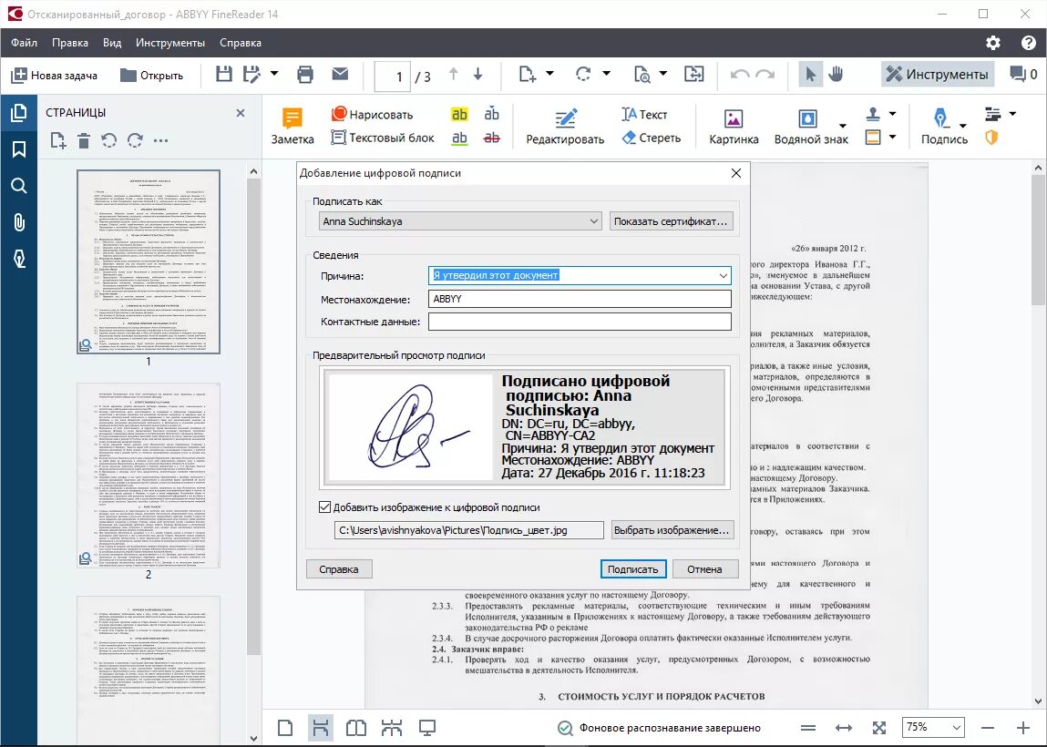This screenshot has width=1047, height=747.
Task: Click the save floppy disk icon
Action: click(223, 74)
